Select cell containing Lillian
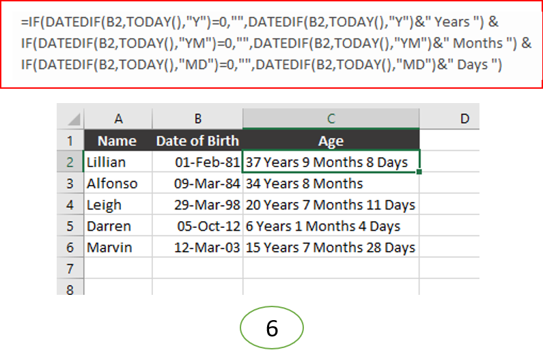Image resolution: width=543 pixels, height=359 pixels. [x=118, y=162]
